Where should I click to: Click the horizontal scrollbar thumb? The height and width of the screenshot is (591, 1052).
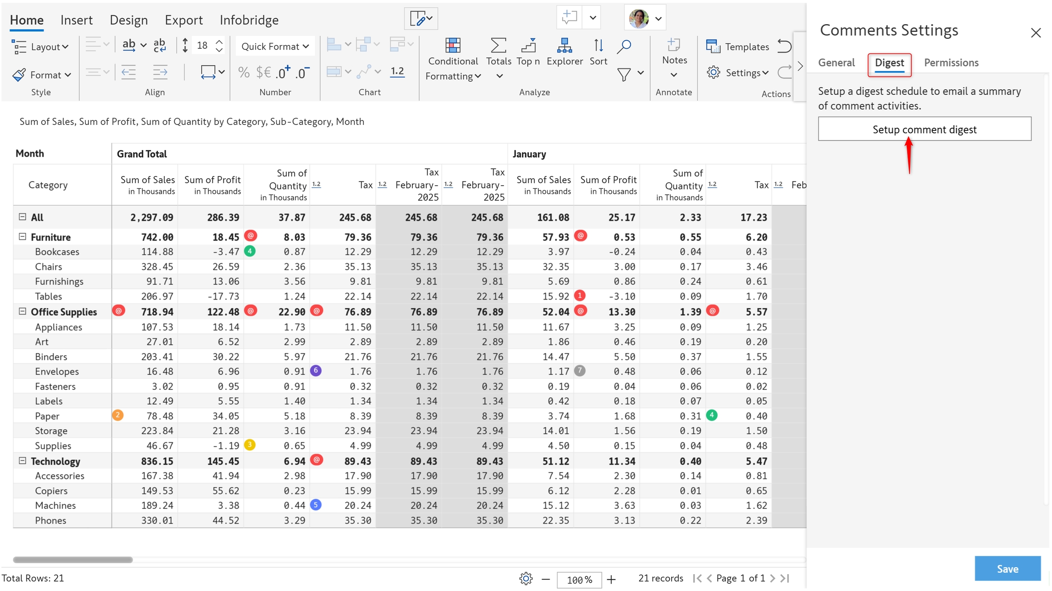pyautogui.click(x=73, y=560)
